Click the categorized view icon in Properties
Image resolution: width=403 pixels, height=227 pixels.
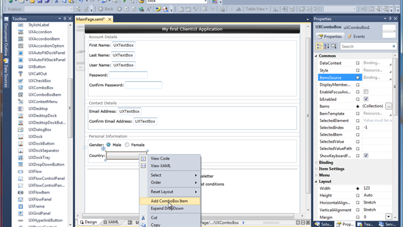coord(319,46)
